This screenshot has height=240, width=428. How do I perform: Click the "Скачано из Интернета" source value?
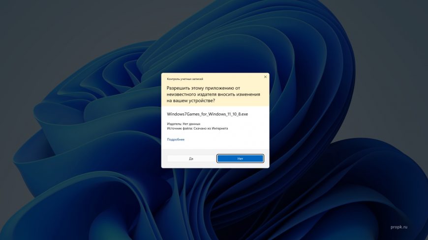pos(212,129)
